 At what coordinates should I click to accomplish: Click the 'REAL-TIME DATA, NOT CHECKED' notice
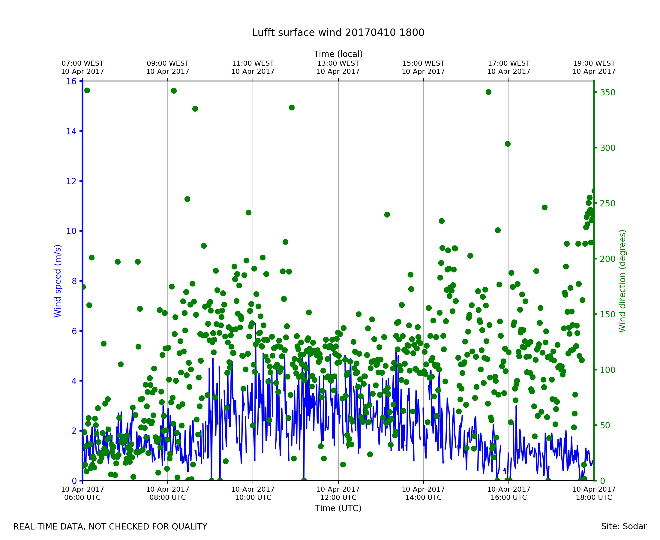tap(110, 527)
